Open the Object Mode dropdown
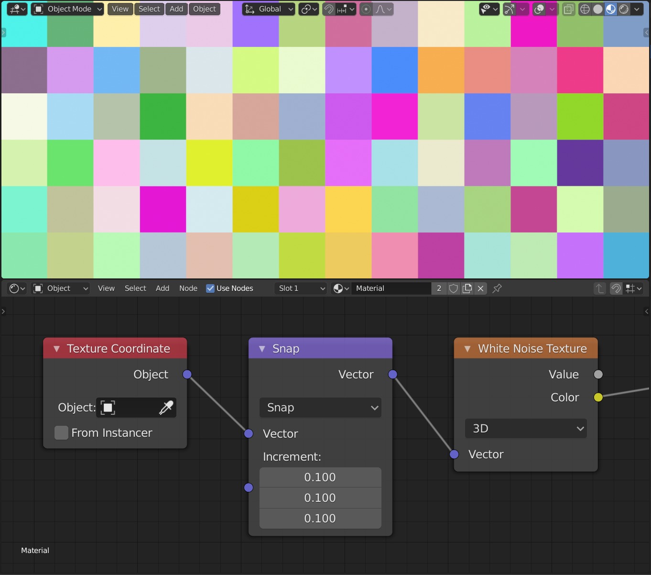This screenshot has width=651, height=575. click(x=67, y=9)
